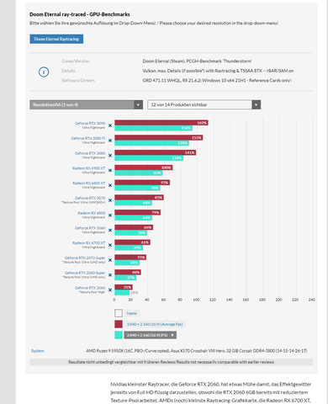The image size is (328, 404).
Task: Toggle the Name legend checkbox
Action: pyautogui.click(x=119, y=313)
